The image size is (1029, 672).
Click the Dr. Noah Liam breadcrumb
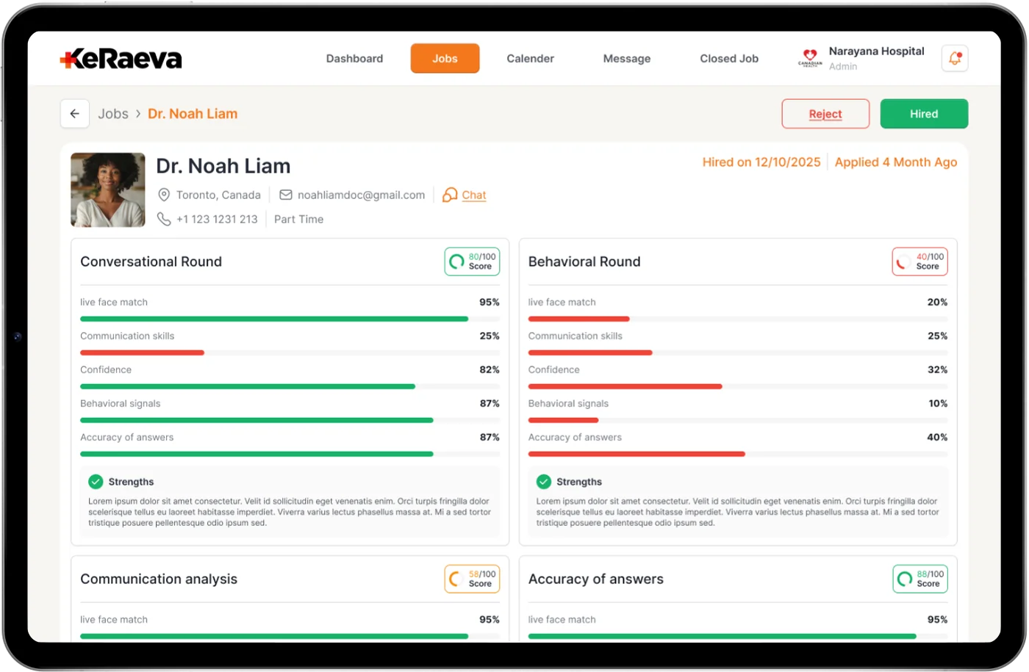click(193, 114)
